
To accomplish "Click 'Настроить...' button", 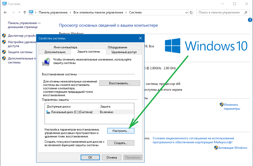I will pos(121,131).
